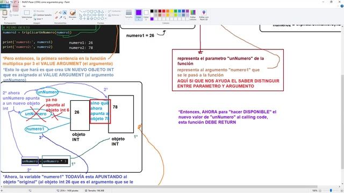The image size is (344, 193).
Task: Select the Eraser tool
Action: (56, 17)
